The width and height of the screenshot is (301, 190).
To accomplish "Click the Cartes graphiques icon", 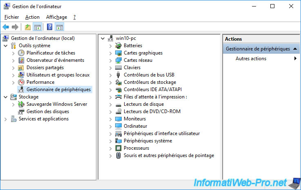I will pyautogui.click(x=118, y=53).
